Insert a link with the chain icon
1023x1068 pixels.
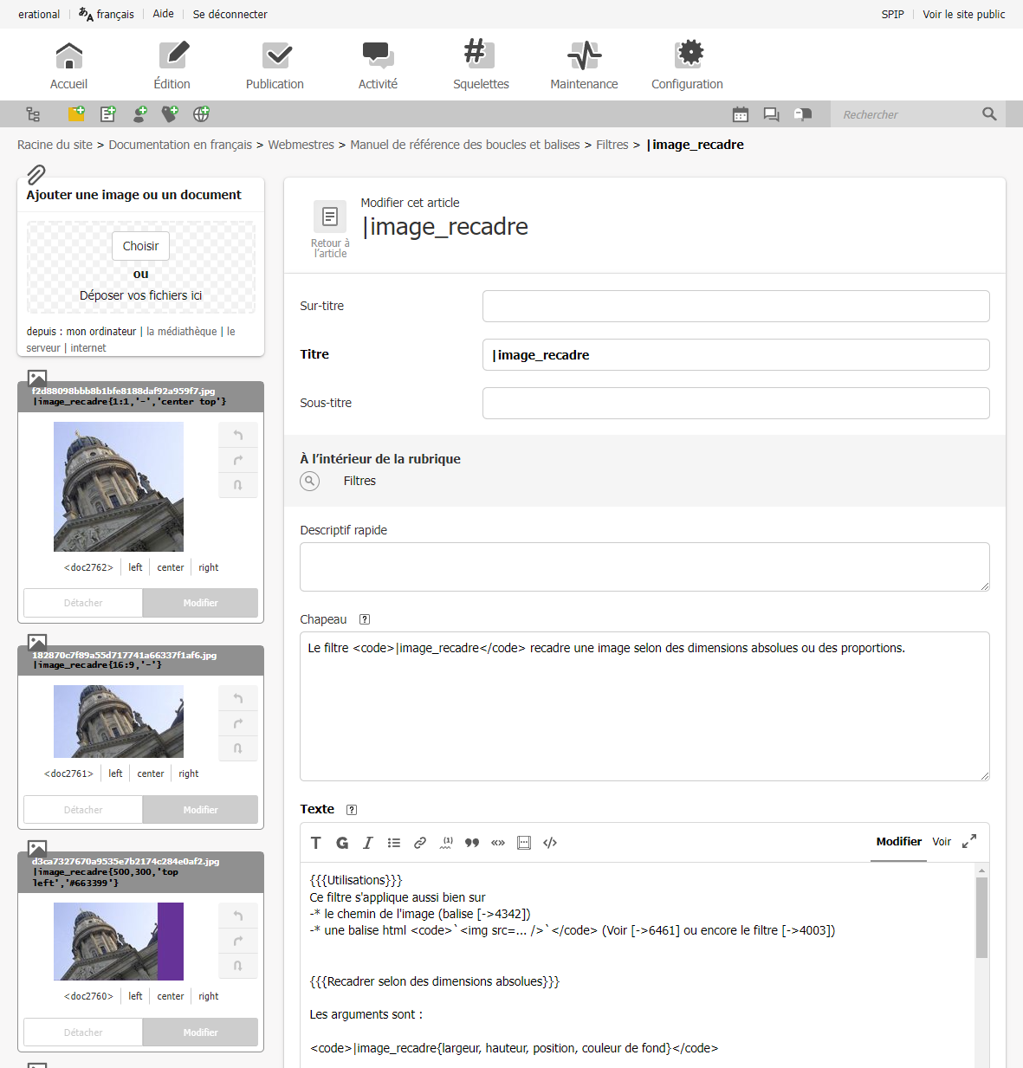click(x=420, y=843)
